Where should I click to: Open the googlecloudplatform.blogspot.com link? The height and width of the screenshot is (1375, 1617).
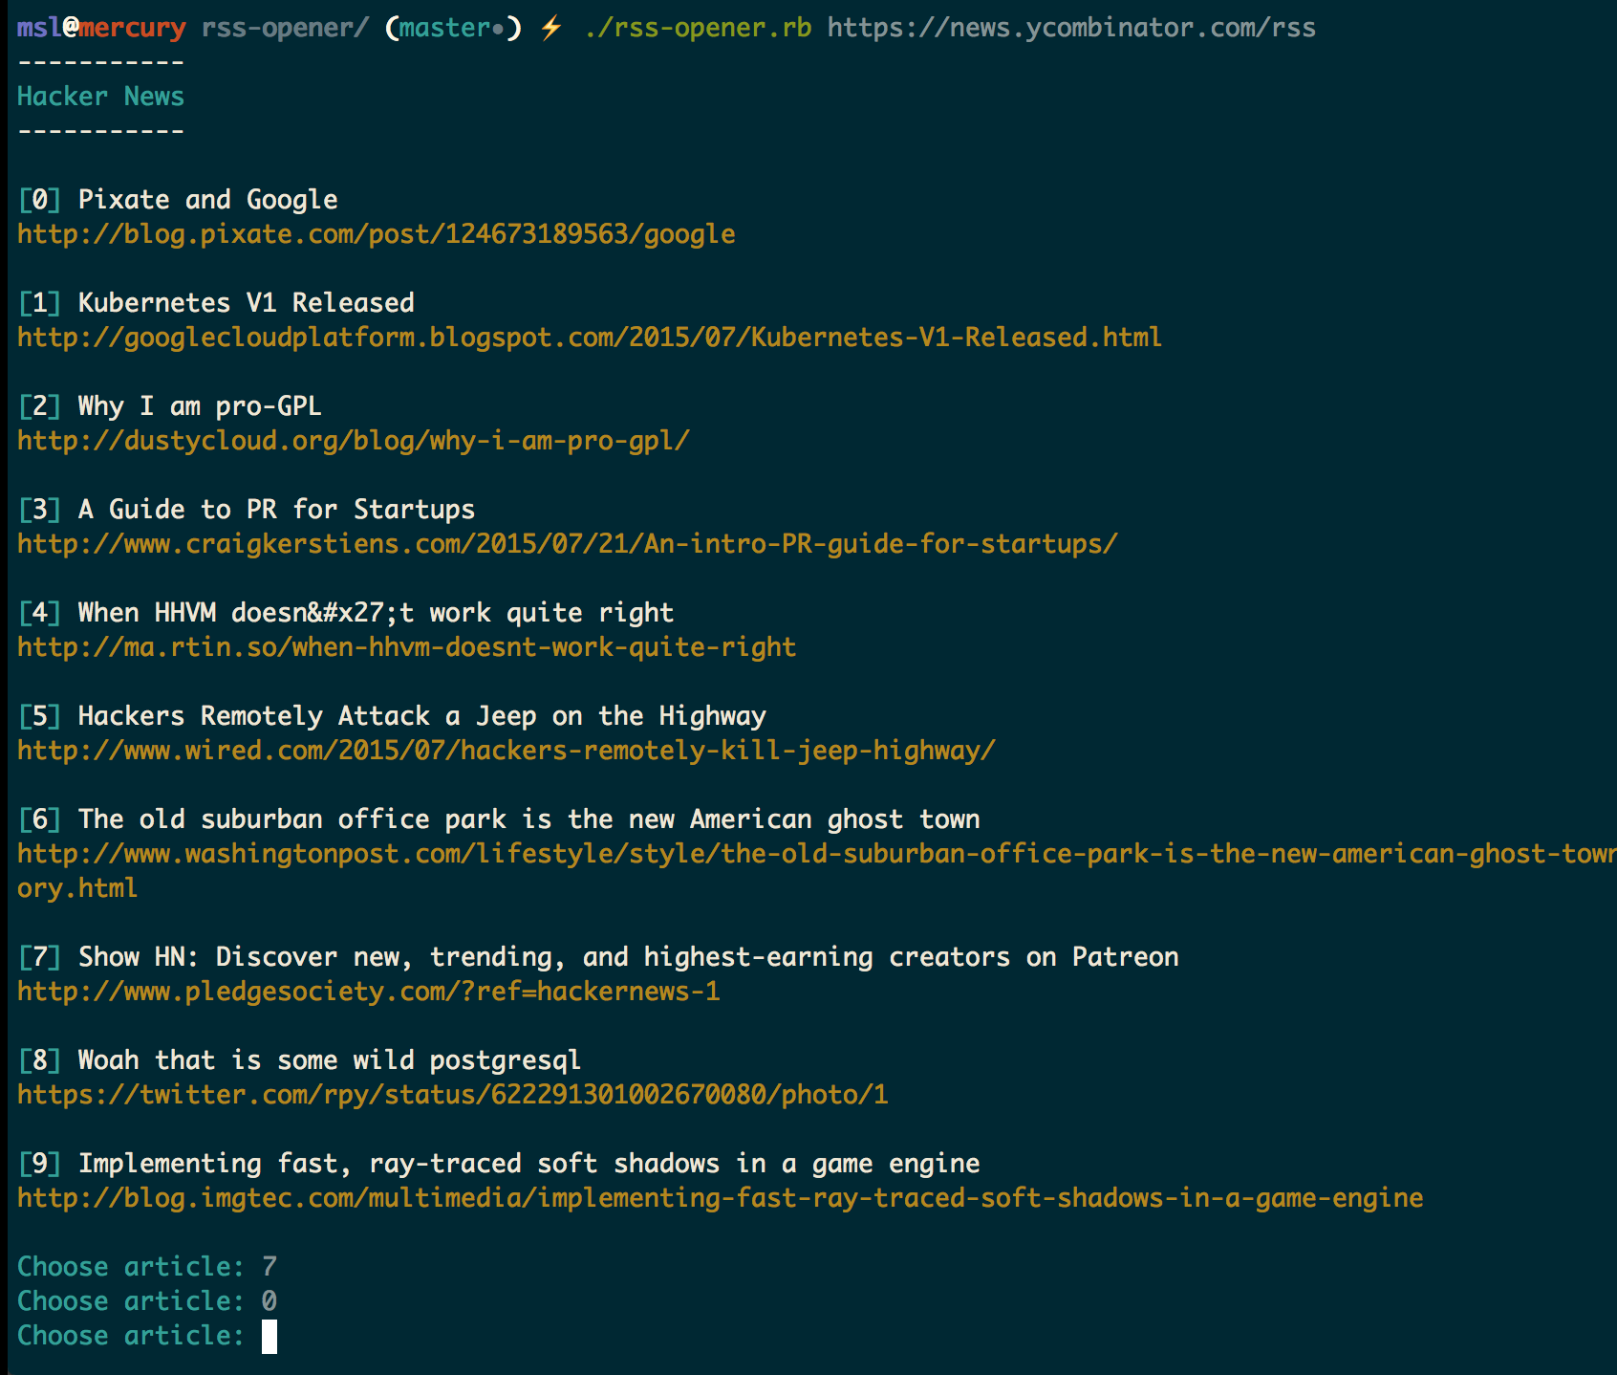(590, 338)
